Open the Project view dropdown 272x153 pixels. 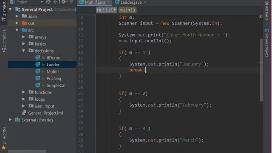coord(42,2)
